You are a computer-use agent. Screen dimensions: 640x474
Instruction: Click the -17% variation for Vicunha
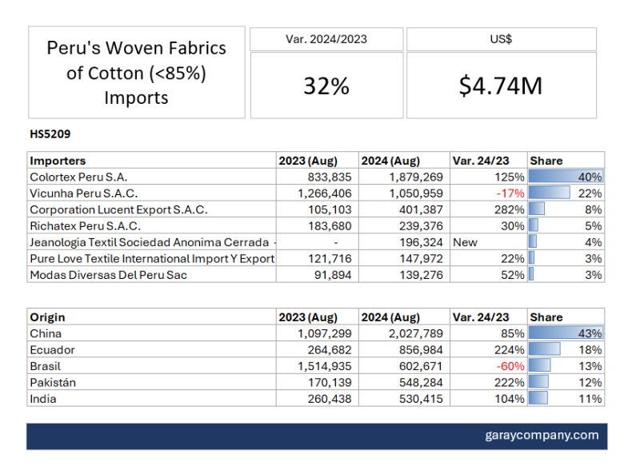[510, 193]
